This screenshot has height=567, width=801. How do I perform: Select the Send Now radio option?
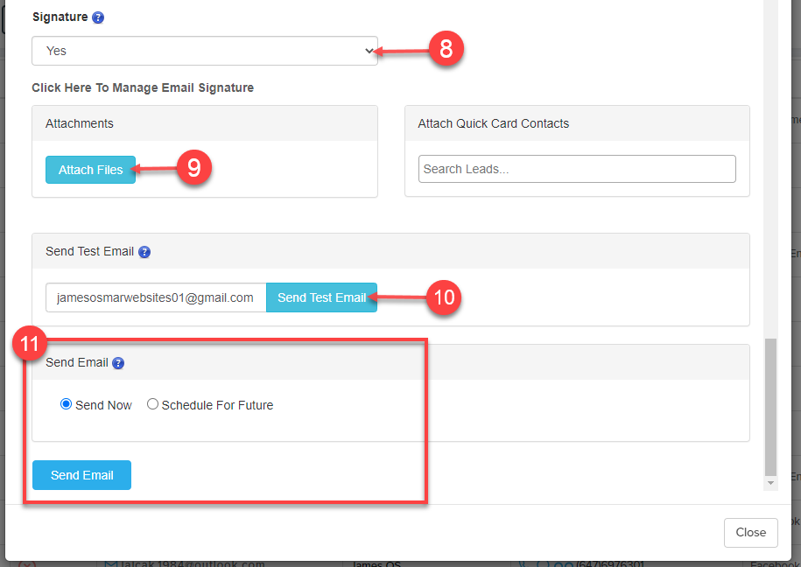point(67,404)
